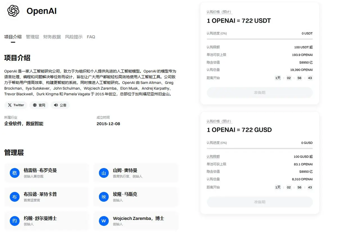Image resolution: width=337 pixels, height=237 pixels.
Task: Click the megaphone icon for 公告
Action: coord(56,105)
